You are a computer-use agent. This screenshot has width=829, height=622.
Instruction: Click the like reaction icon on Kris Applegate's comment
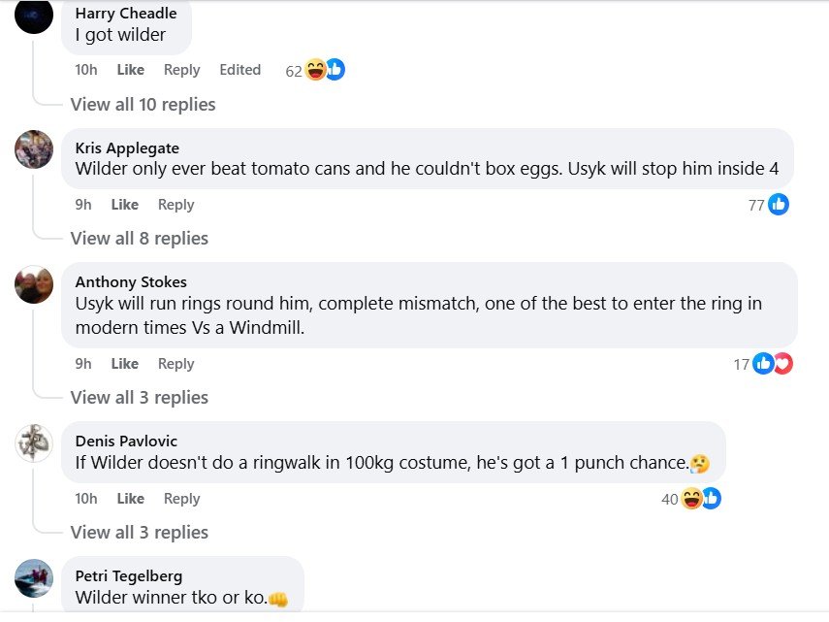pyautogui.click(x=778, y=205)
